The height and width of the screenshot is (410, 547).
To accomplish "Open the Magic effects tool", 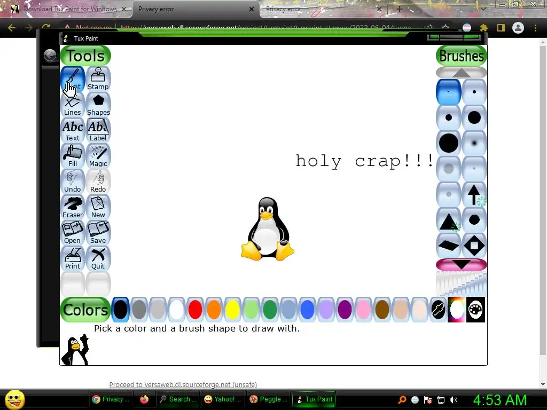I will (x=98, y=156).
